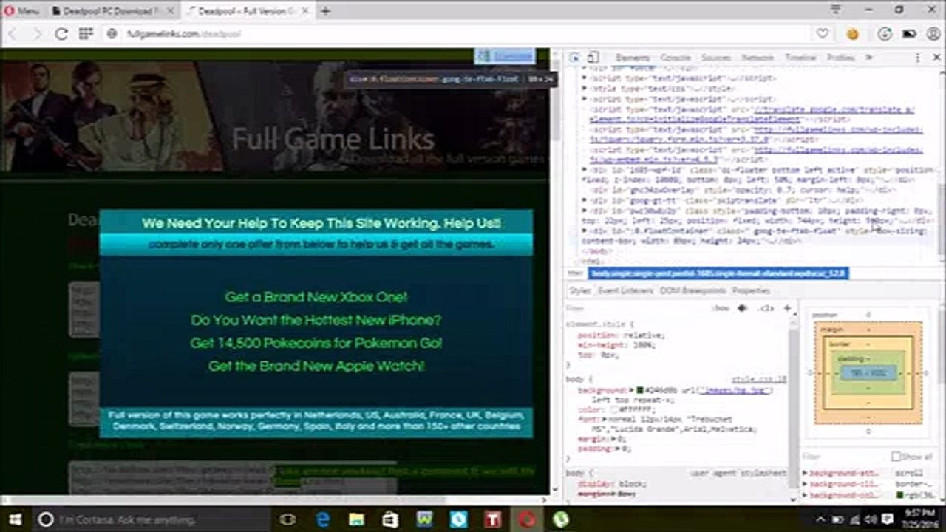Screen dimensions: 946x532
Task: Go forward to the next page
Action: [x=37, y=34]
